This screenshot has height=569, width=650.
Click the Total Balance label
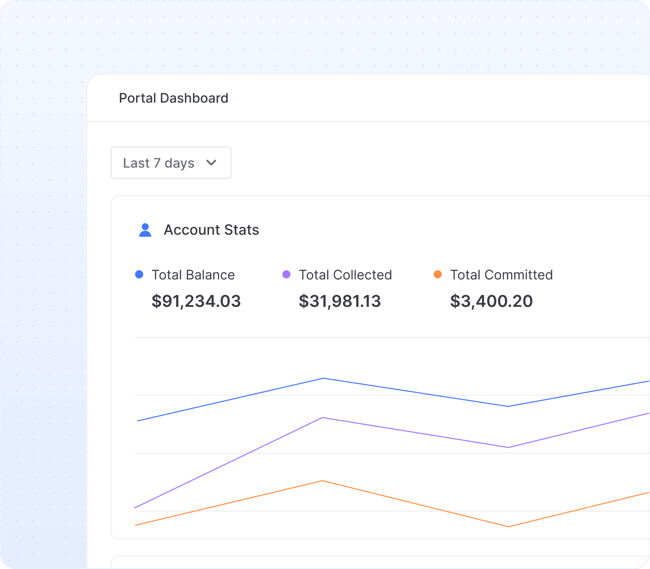pyautogui.click(x=193, y=275)
